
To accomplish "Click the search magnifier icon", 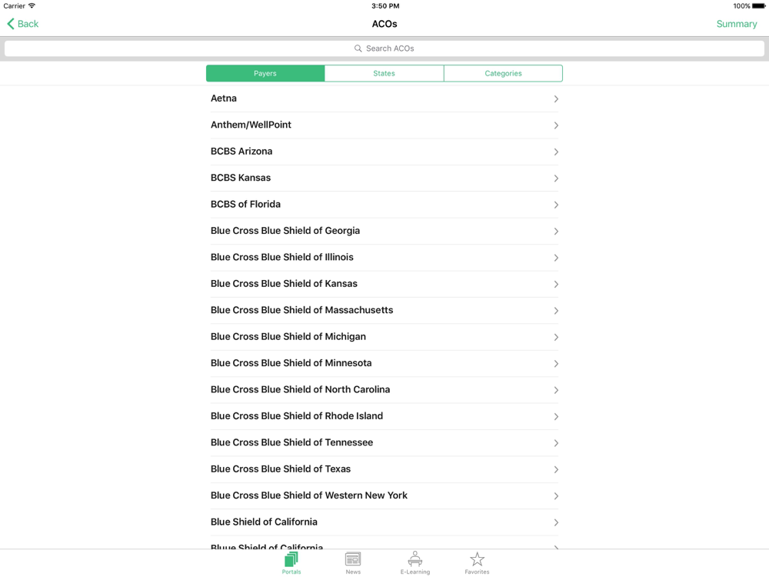I will coord(358,48).
